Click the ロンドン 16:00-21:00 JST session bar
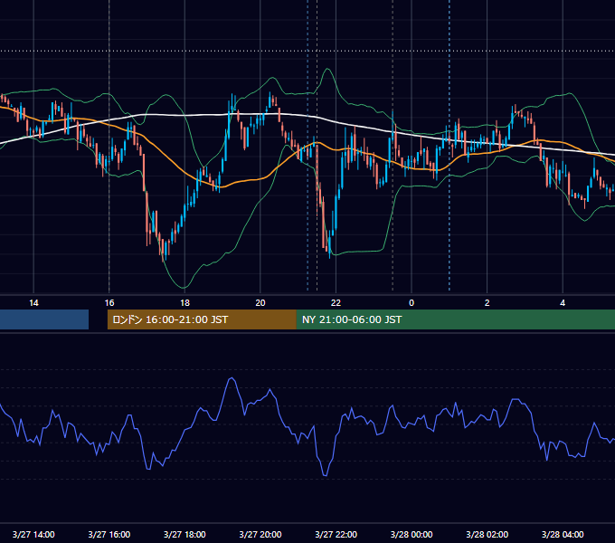615x543 pixels. point(202,319)
